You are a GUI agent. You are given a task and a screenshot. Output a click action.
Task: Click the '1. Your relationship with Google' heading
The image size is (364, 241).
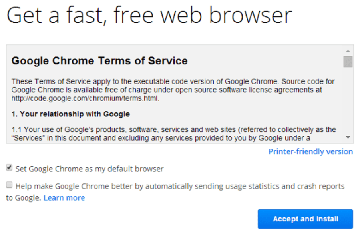click(x=70, y=114)
